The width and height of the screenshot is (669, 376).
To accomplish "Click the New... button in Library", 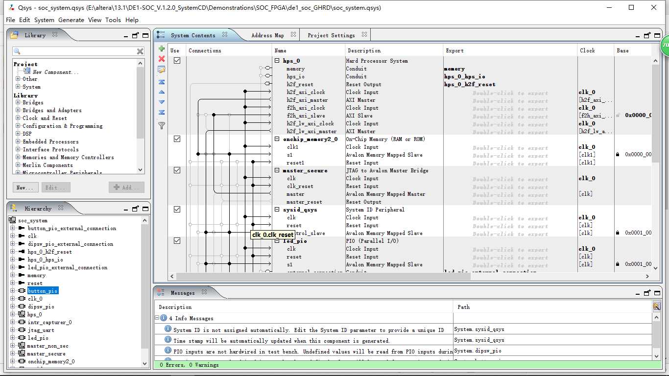I will click(x=25, y=188).
